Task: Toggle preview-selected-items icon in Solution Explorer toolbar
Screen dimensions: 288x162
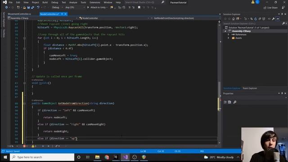Action: click(x=278, y=19)
